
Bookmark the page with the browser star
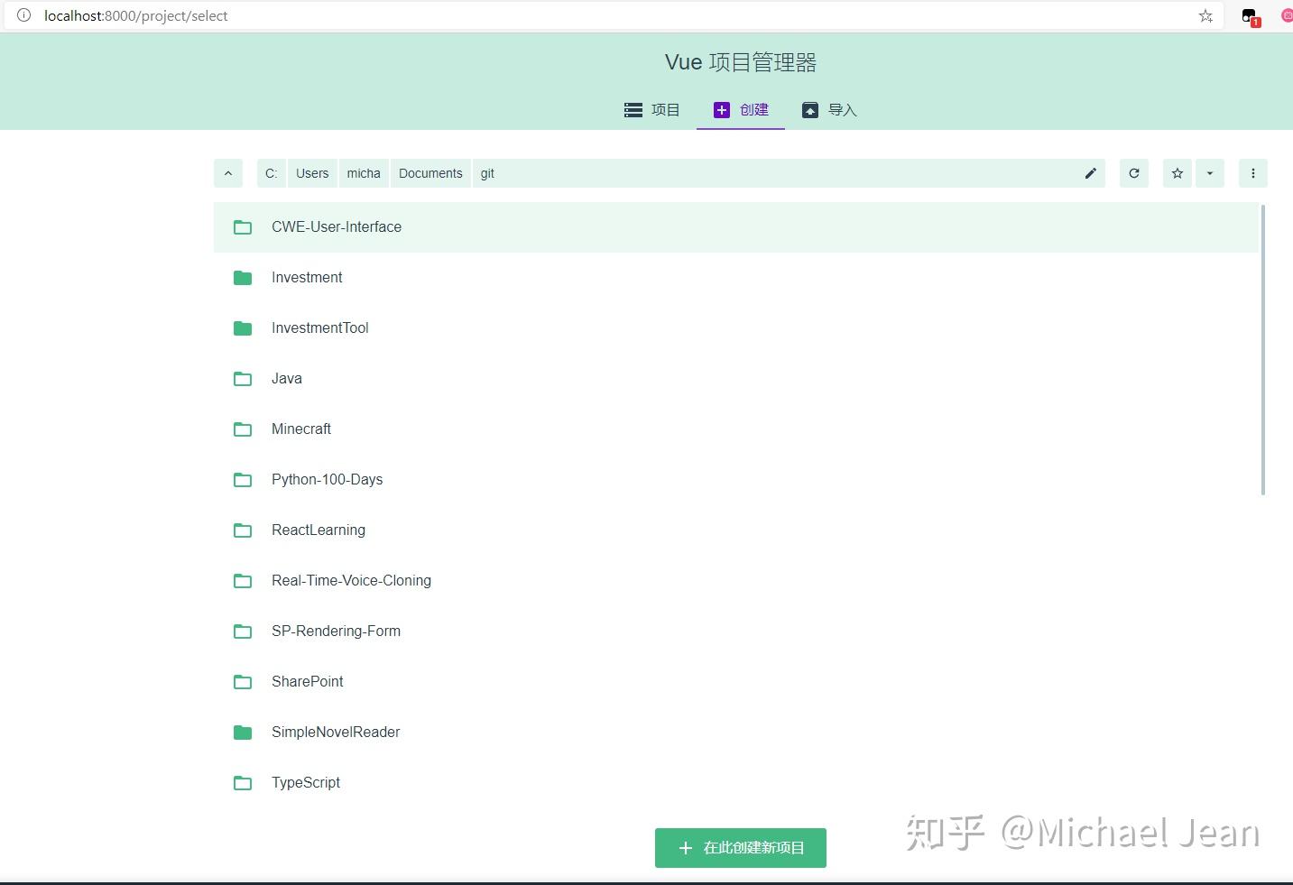tap(1205, 15)
